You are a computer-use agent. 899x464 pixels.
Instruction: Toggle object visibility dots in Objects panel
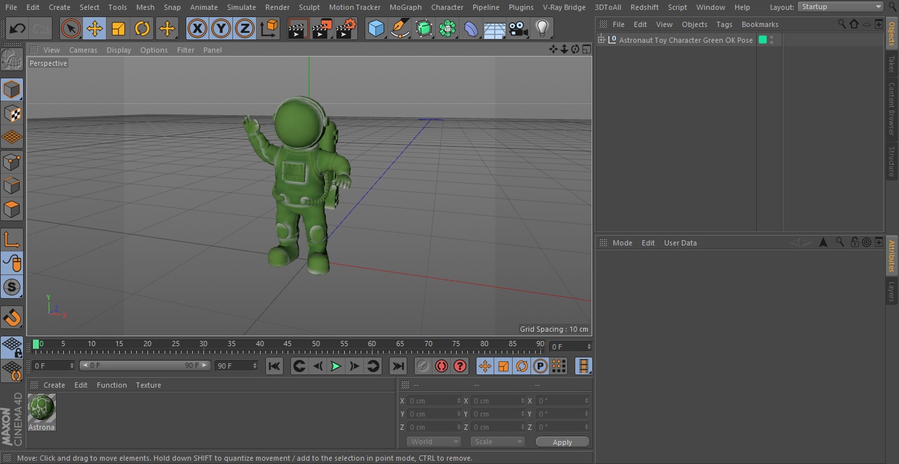[x=771, y=40]
